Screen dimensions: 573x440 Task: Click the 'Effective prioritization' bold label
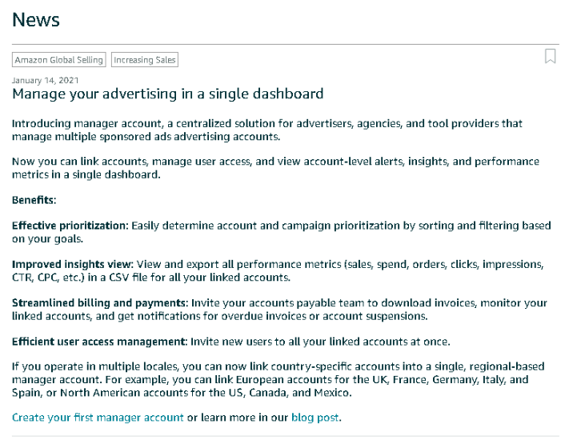pyautogui.click(x=70, y=226)
